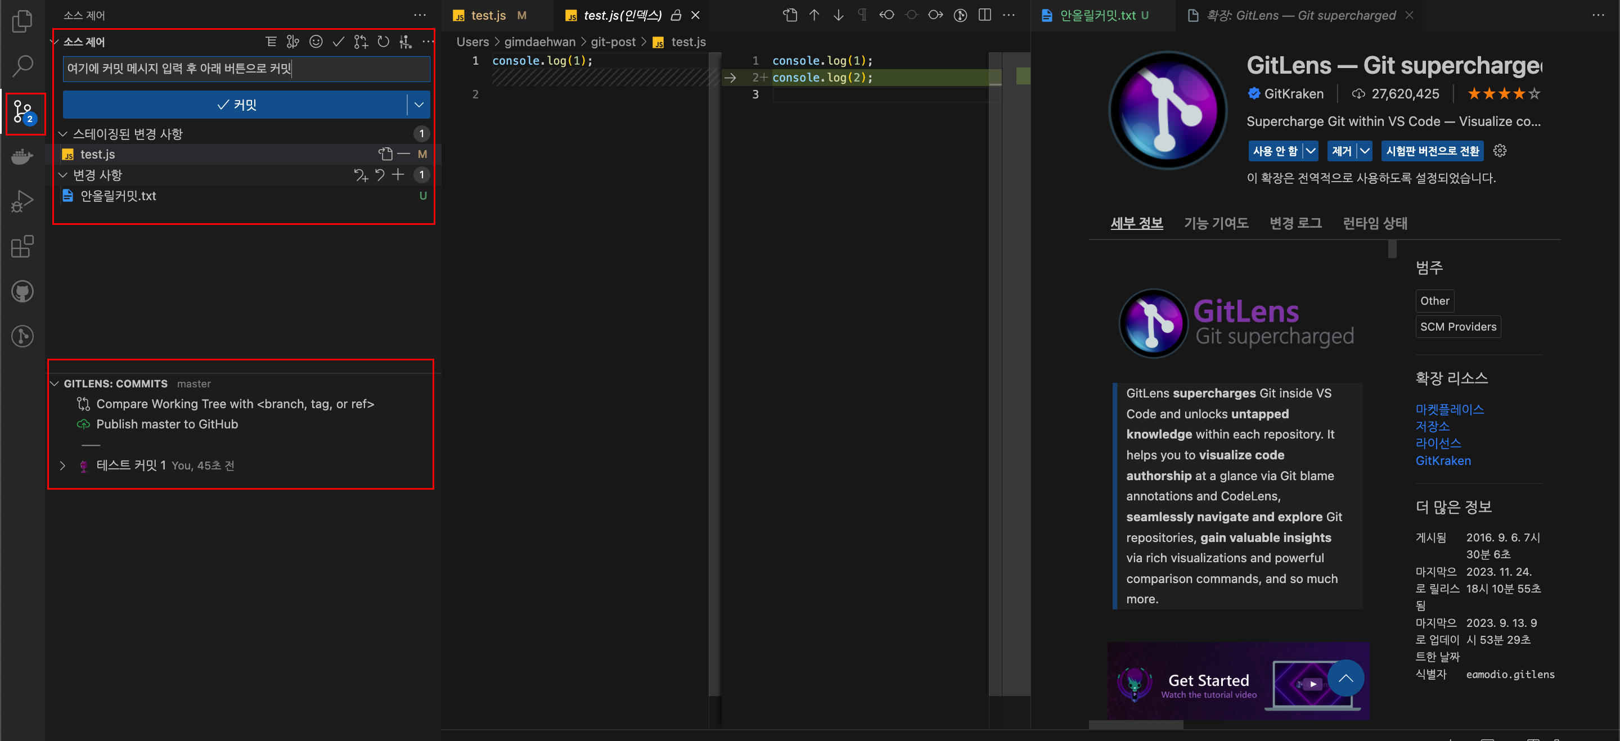Stage all changes with the plus icon
Image resolution: width=1620 pixels, height=741 pixels.
coord(398,175)
